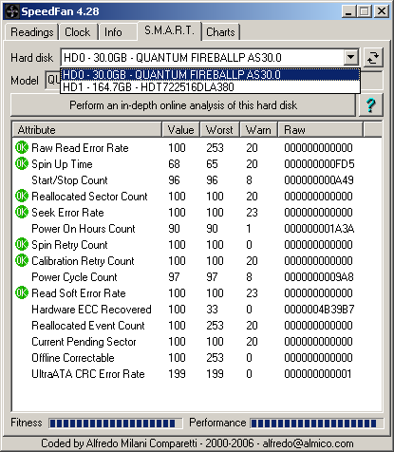Viewport: 394px width, 452px height.
Task: Click the SpeedFan fan icon in title bar
Action: [x=12, y=11]
